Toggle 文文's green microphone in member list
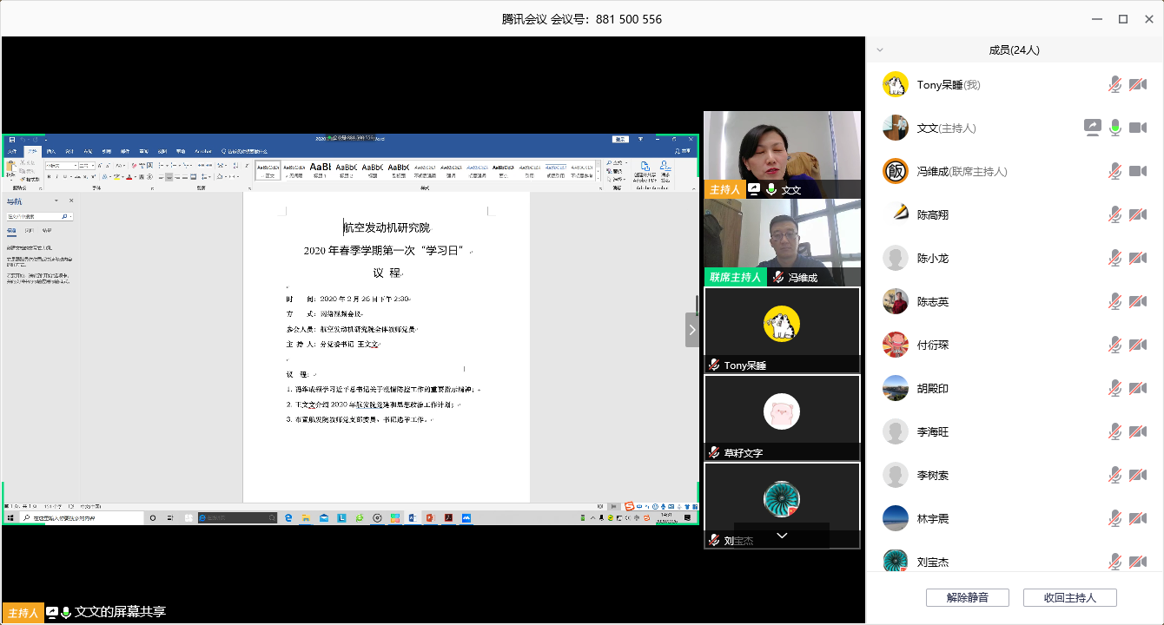The image size is (1164, 625). point(1115,128)
